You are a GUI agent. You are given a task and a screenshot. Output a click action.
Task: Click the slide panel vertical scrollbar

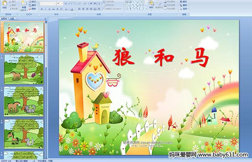(x=46, y=90)
